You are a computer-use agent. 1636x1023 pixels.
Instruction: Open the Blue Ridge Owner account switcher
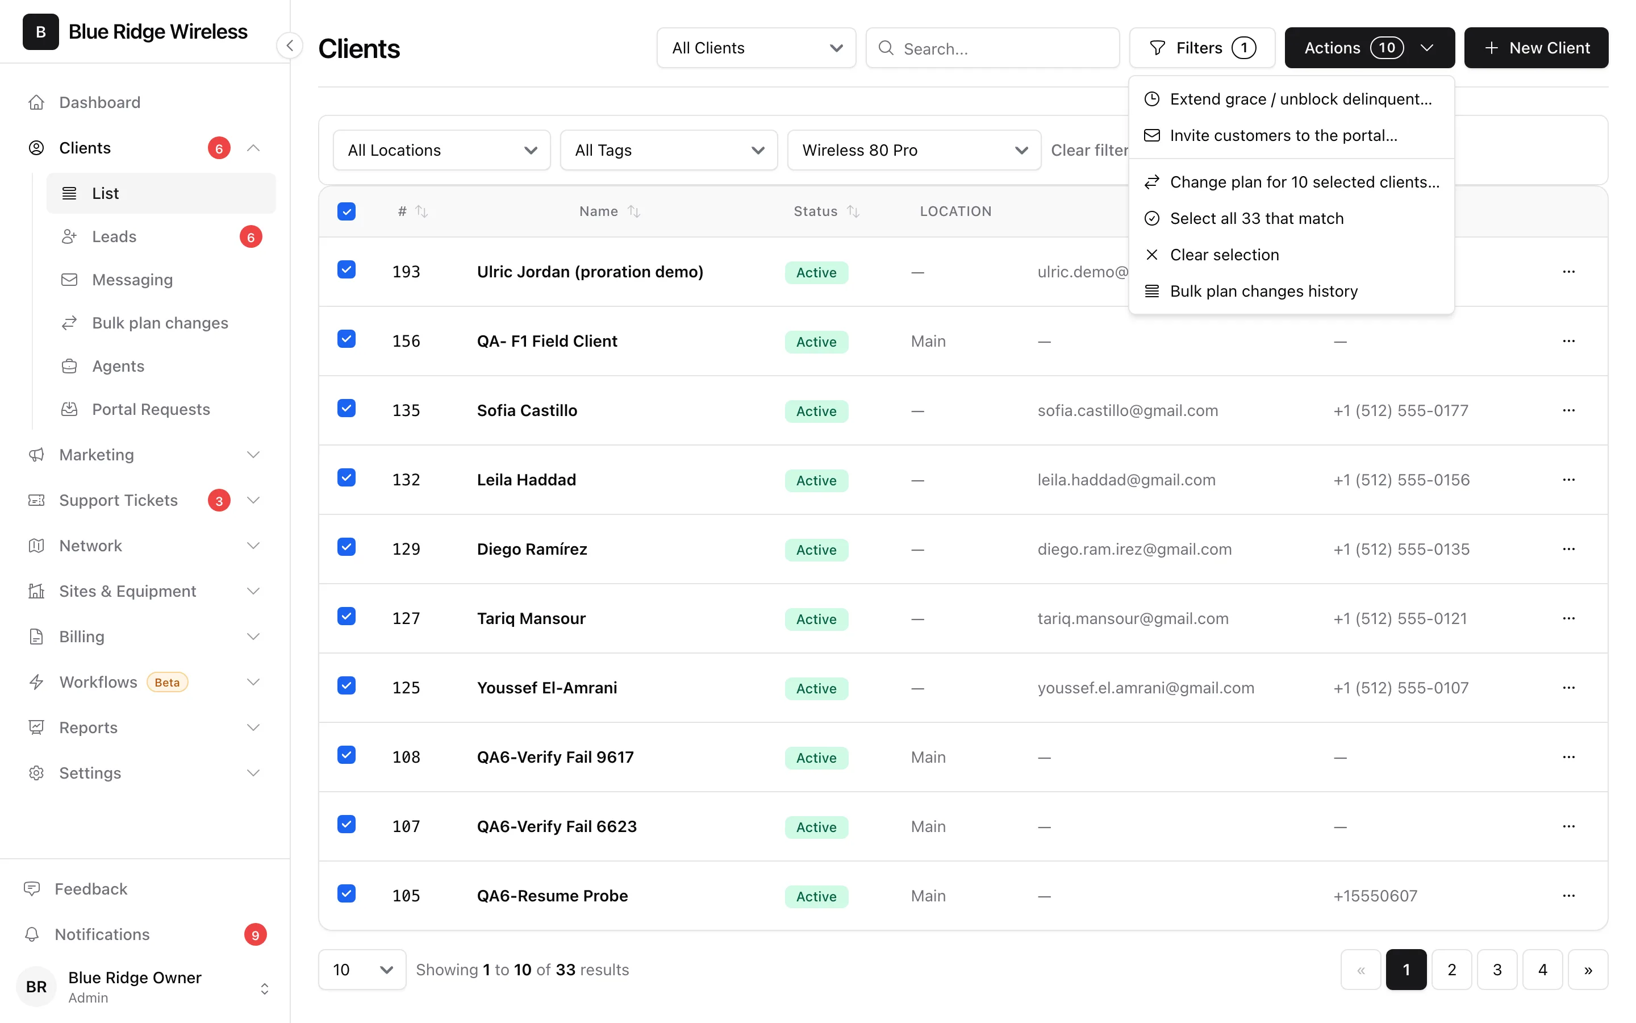point(145,987)
